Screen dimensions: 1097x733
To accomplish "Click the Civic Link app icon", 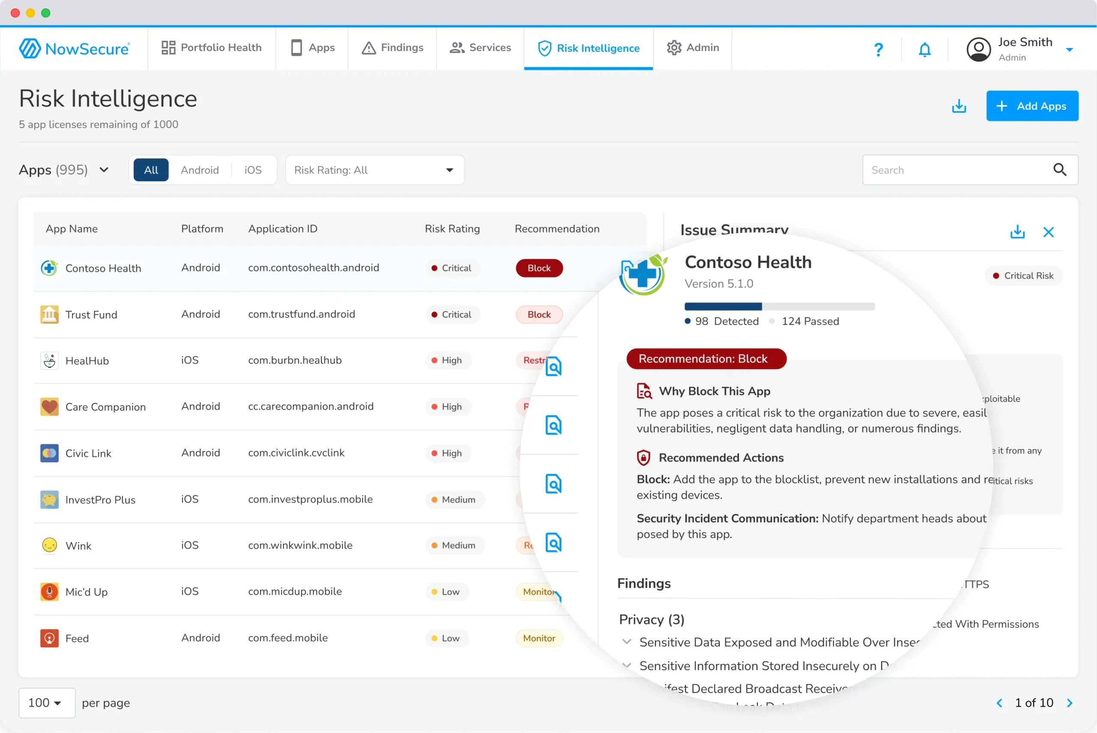I will click(x=49, y=453).
